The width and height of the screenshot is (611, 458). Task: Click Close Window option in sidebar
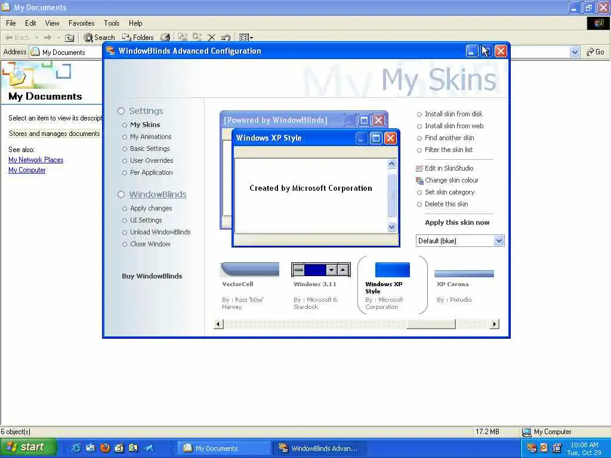[x=150, y=244]
